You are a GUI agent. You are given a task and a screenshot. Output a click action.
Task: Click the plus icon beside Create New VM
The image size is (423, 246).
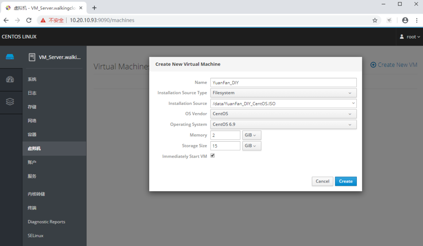coord(373,65)
